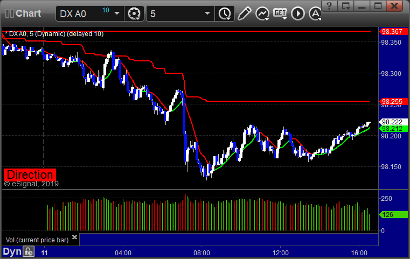The height and width of the screenshot is (259, 410).
Task: Open the studies chart-line icon
Action: (x=262, y=13)
